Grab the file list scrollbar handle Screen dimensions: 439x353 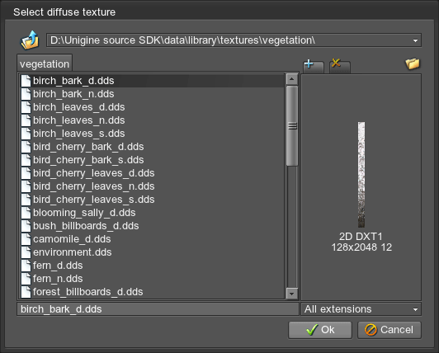coord(292,125)
